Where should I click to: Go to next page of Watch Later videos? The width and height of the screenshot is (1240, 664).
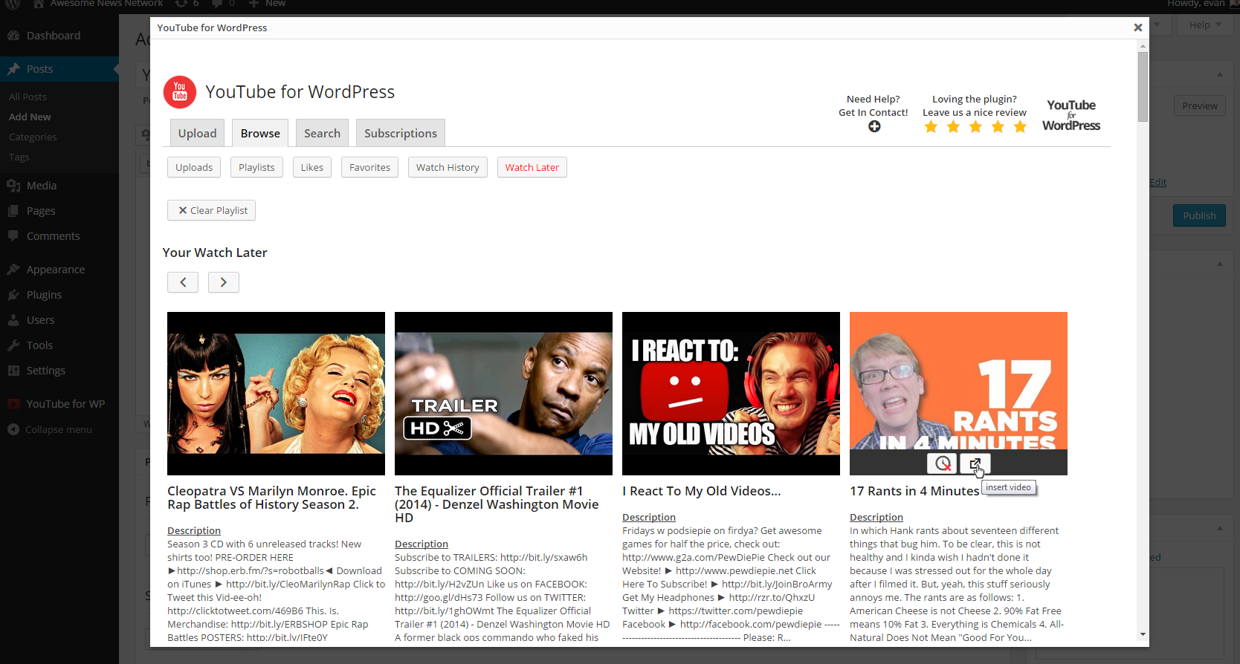224,282
